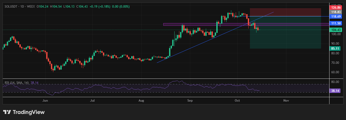Click the teal 85.11 target price label
346x120 pixels.
pos(335,48)
